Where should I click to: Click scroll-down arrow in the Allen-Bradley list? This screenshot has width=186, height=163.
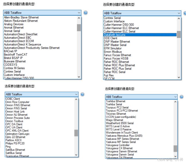tap(79, 77)
